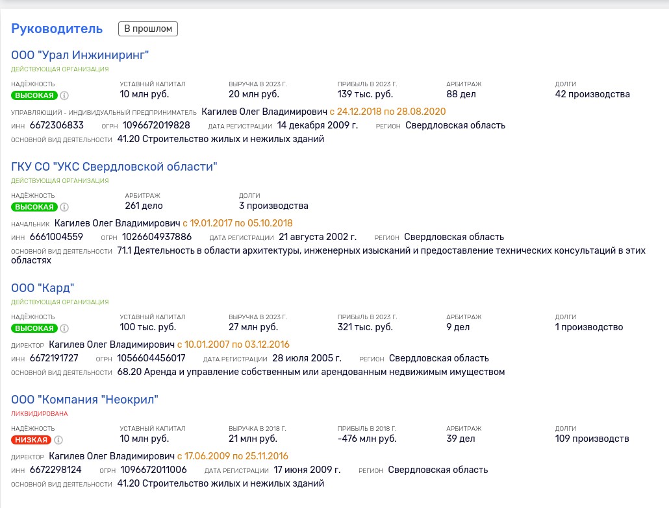Click the INN number 6672306833
Viewport: 669px width, 508px height.
[x=57, y=125]
